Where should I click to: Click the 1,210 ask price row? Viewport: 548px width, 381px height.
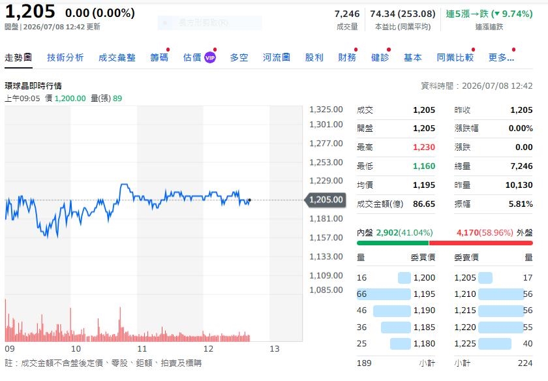tap(493, 294)
